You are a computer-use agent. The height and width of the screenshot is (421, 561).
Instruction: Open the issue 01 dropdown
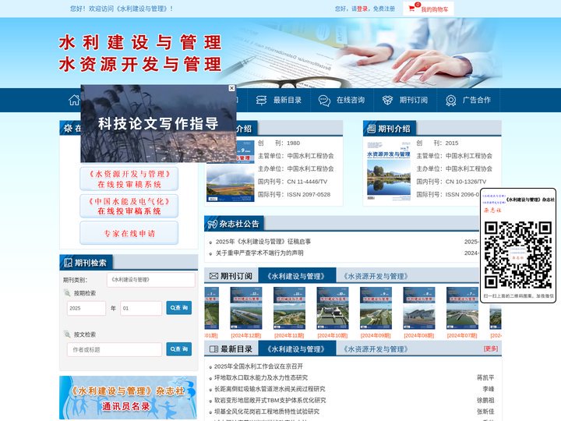point(141,308)
